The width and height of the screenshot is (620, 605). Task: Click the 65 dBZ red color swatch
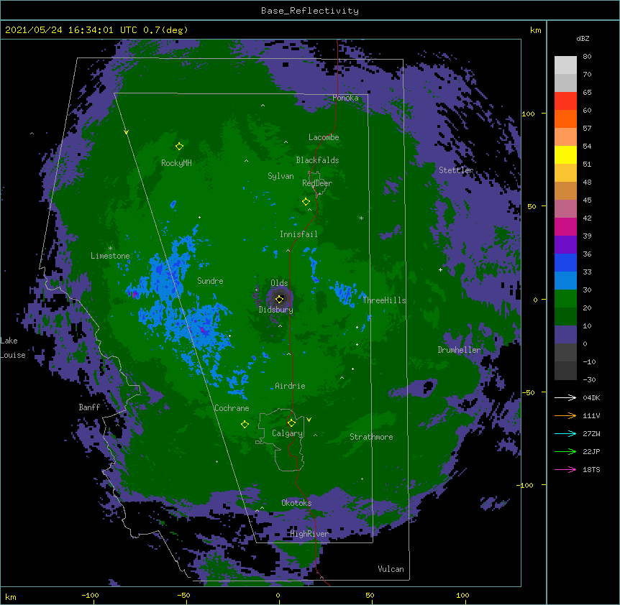pyautogui.click(x=565, y=101)
